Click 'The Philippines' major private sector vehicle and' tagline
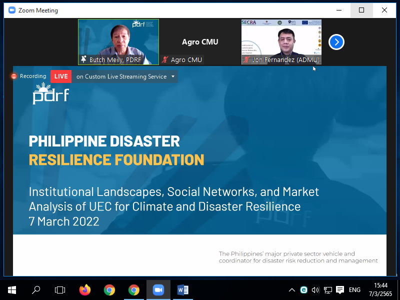Screen dimensions: 400x300 286,254
